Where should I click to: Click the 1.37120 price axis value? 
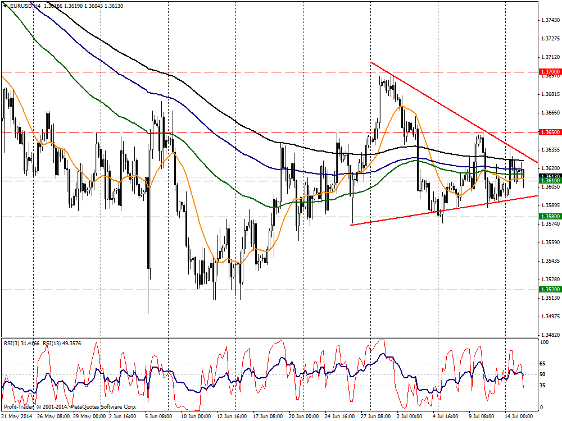(550, 57)
